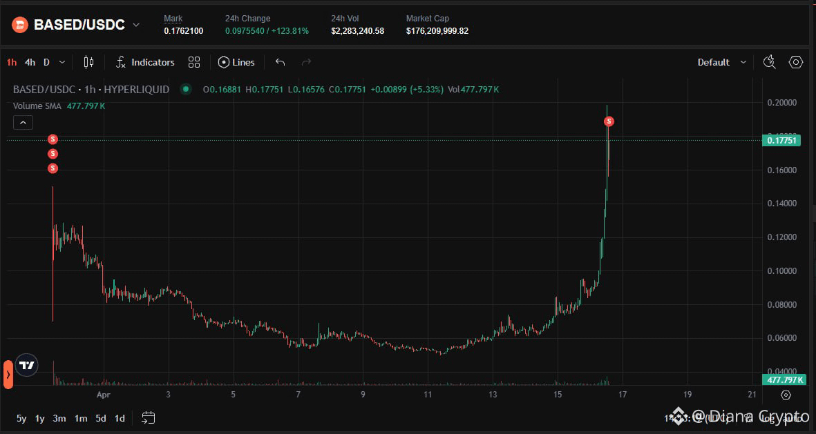Click the bottom S marker near the left edge
This screenshot has height=434, width=816.
[x=53, y=168]
